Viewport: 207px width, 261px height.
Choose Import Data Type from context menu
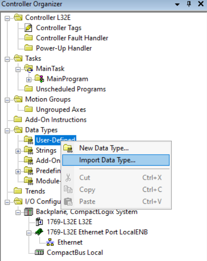click(116, 160)
